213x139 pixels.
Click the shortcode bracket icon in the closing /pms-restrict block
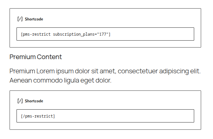(20, 101)
